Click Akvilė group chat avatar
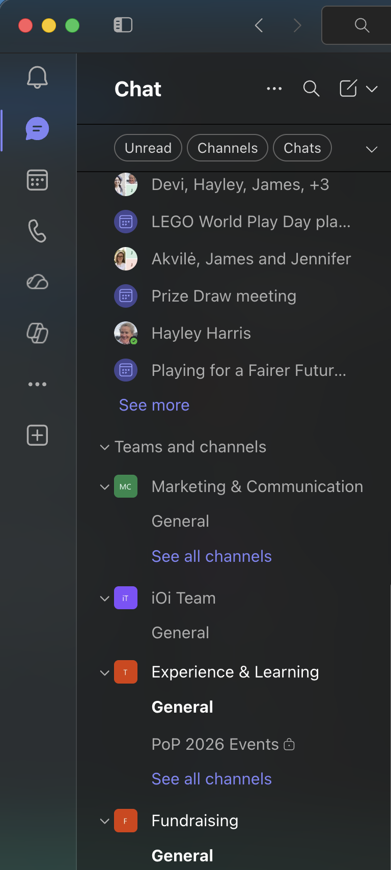Image resolution: width=391 pixels, height=870 pixels. (126, 259)
